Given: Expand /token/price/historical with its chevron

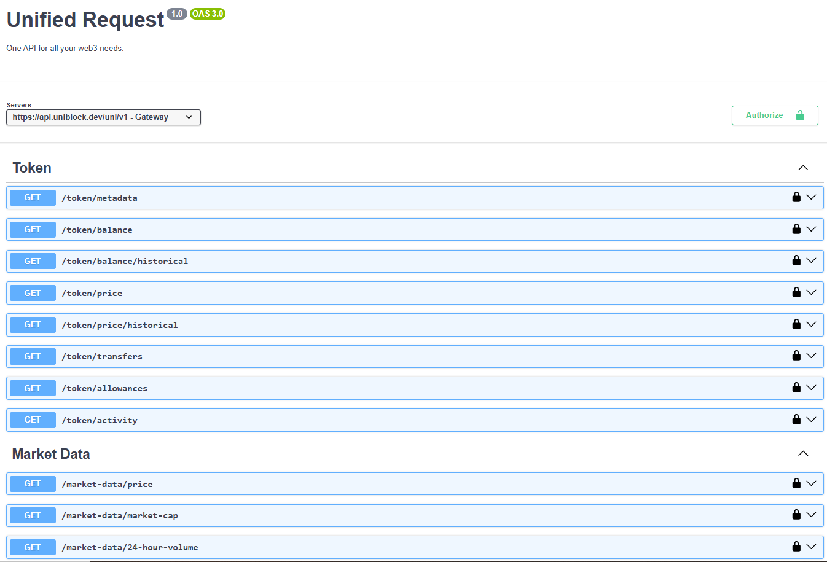Looking at the screenshot, I should tap(811, 324).
